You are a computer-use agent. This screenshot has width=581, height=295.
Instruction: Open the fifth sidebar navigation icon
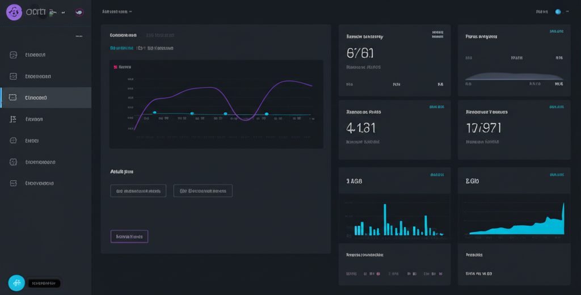pyautogui.click(x=14, y=140)
